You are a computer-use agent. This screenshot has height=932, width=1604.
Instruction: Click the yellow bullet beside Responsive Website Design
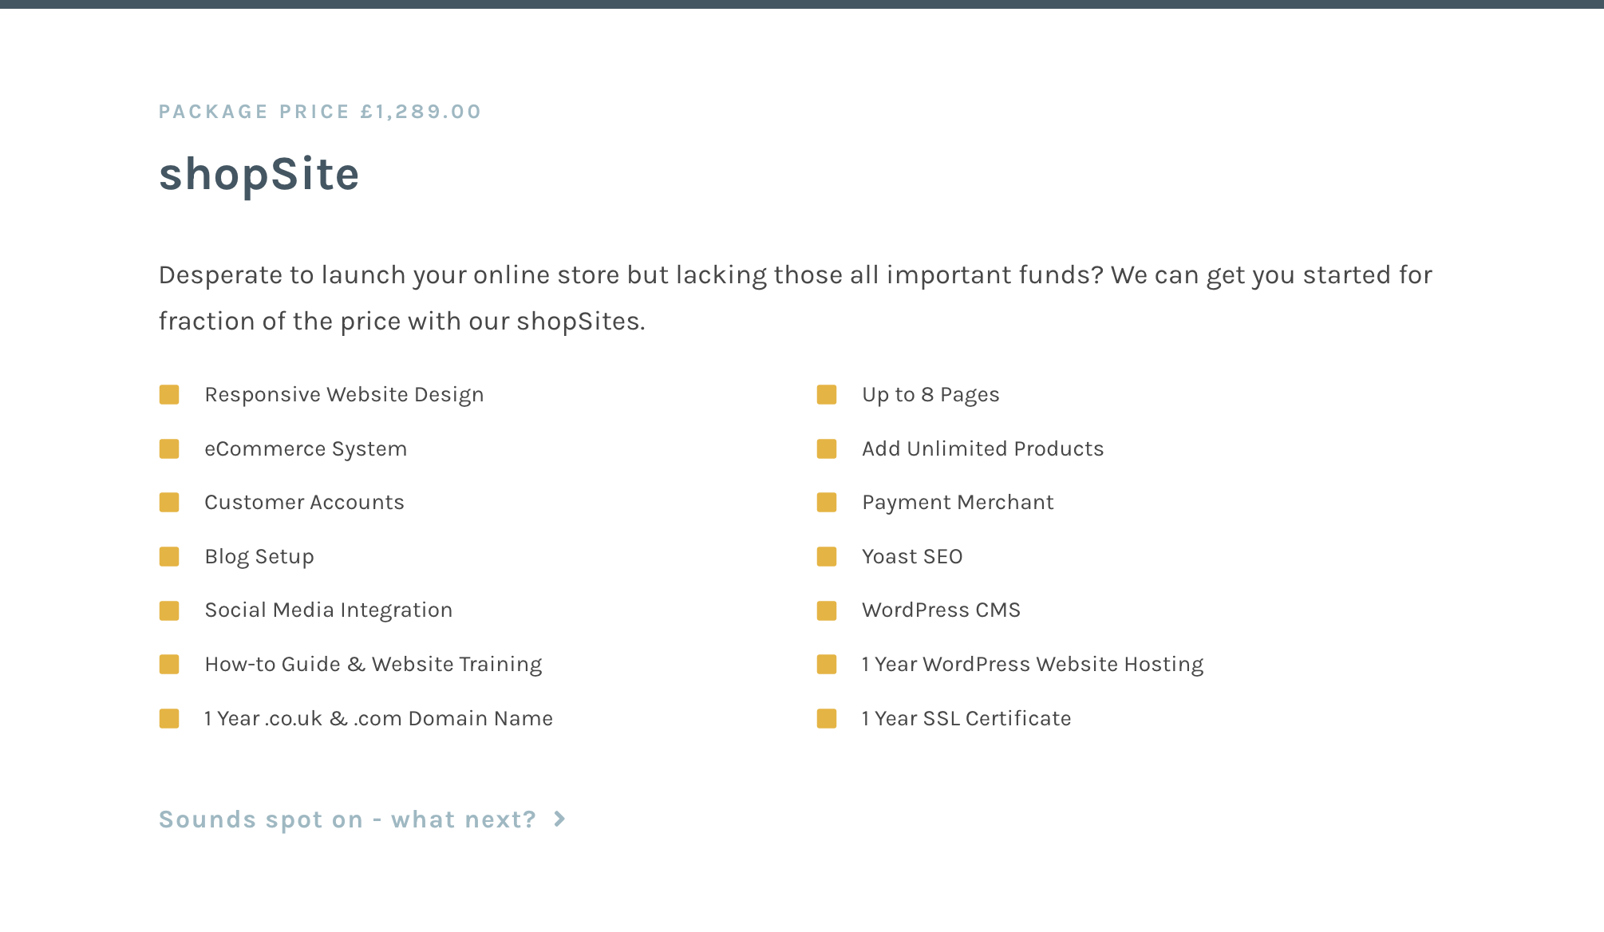click(169, 395)
